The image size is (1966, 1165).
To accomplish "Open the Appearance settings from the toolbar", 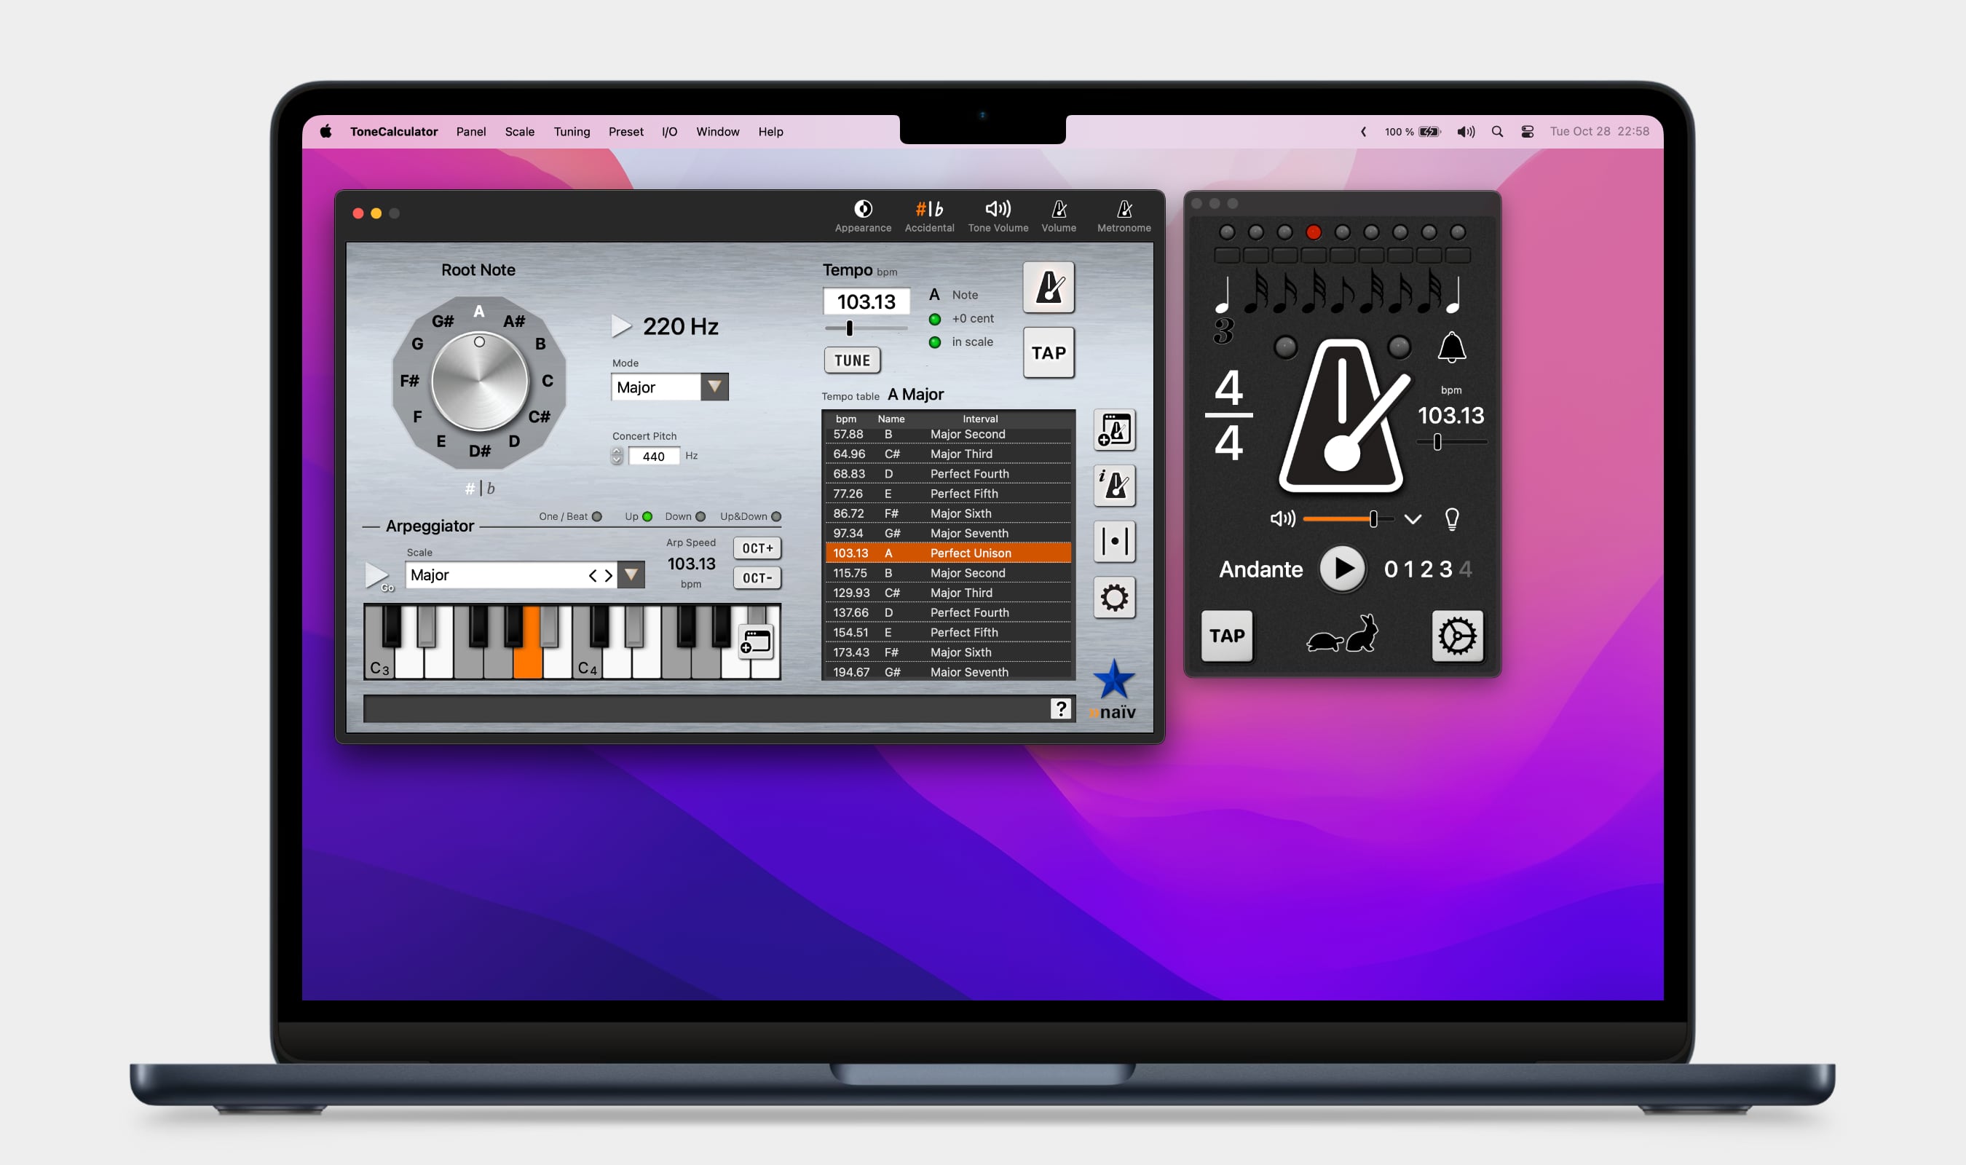I will click(x=864, y=209).
